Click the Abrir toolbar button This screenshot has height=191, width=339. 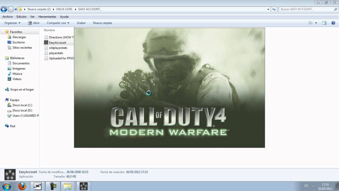pos(34,23)
